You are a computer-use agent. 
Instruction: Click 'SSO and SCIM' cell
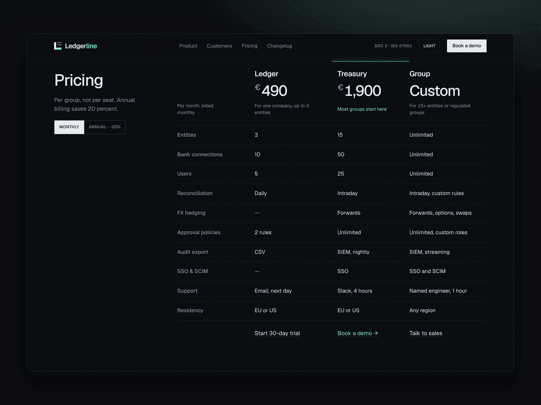(x=427, y=271)
